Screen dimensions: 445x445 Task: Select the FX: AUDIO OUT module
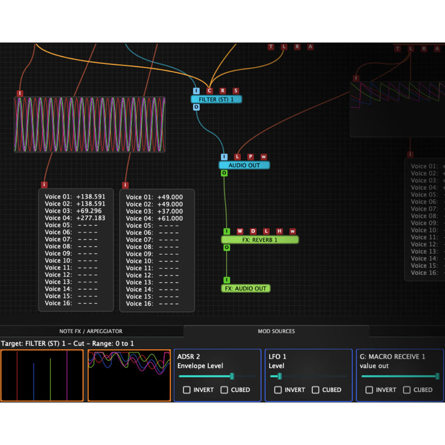tap(245, 289)
